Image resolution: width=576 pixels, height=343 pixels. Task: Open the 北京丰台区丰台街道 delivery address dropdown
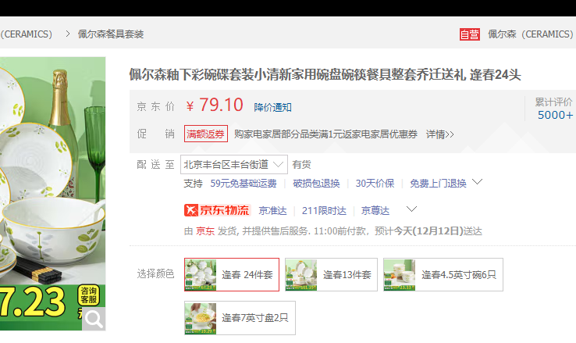point(233,164)
